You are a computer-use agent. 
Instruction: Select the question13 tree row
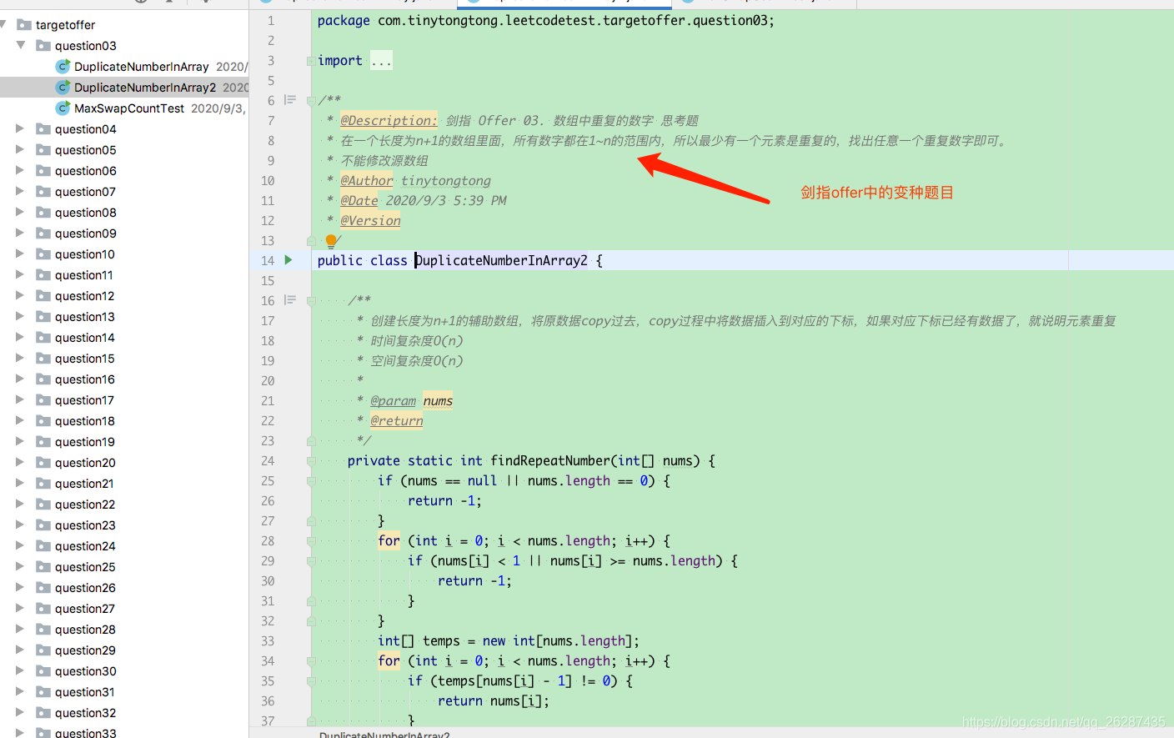click(x=124, y=317)
